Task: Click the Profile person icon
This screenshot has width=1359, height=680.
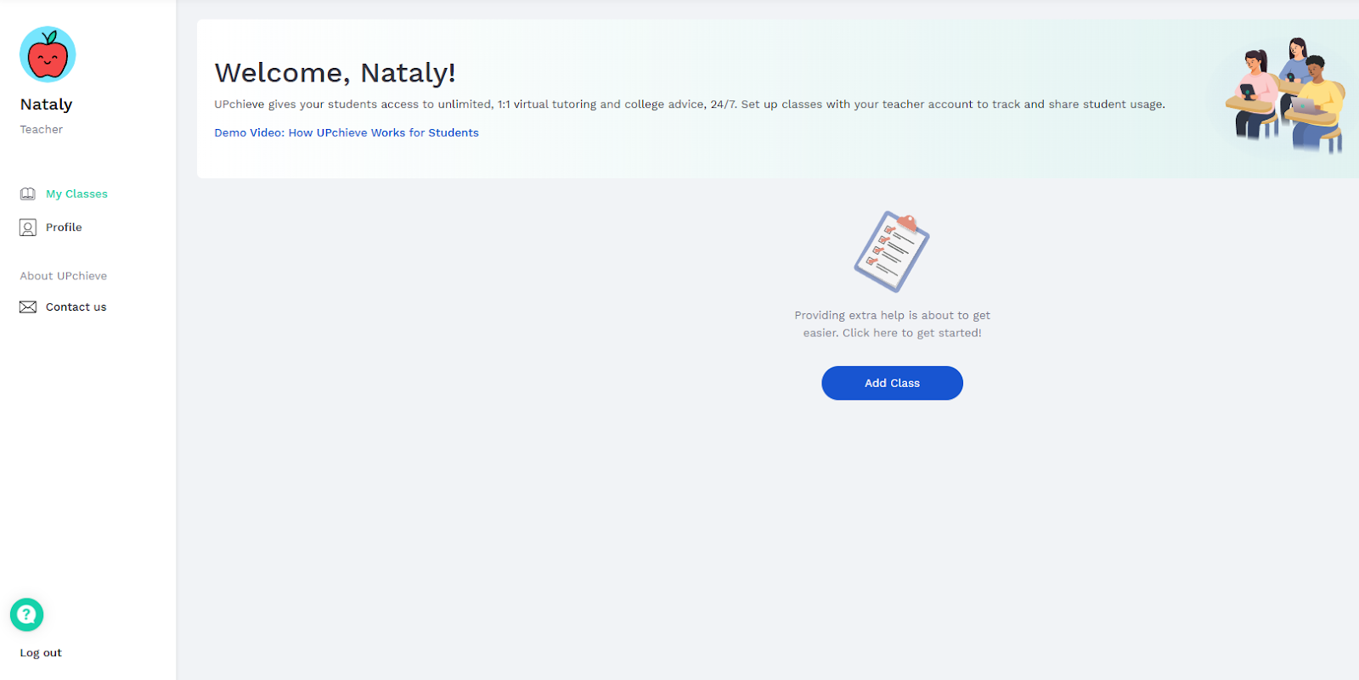Action: pos(28,228)
